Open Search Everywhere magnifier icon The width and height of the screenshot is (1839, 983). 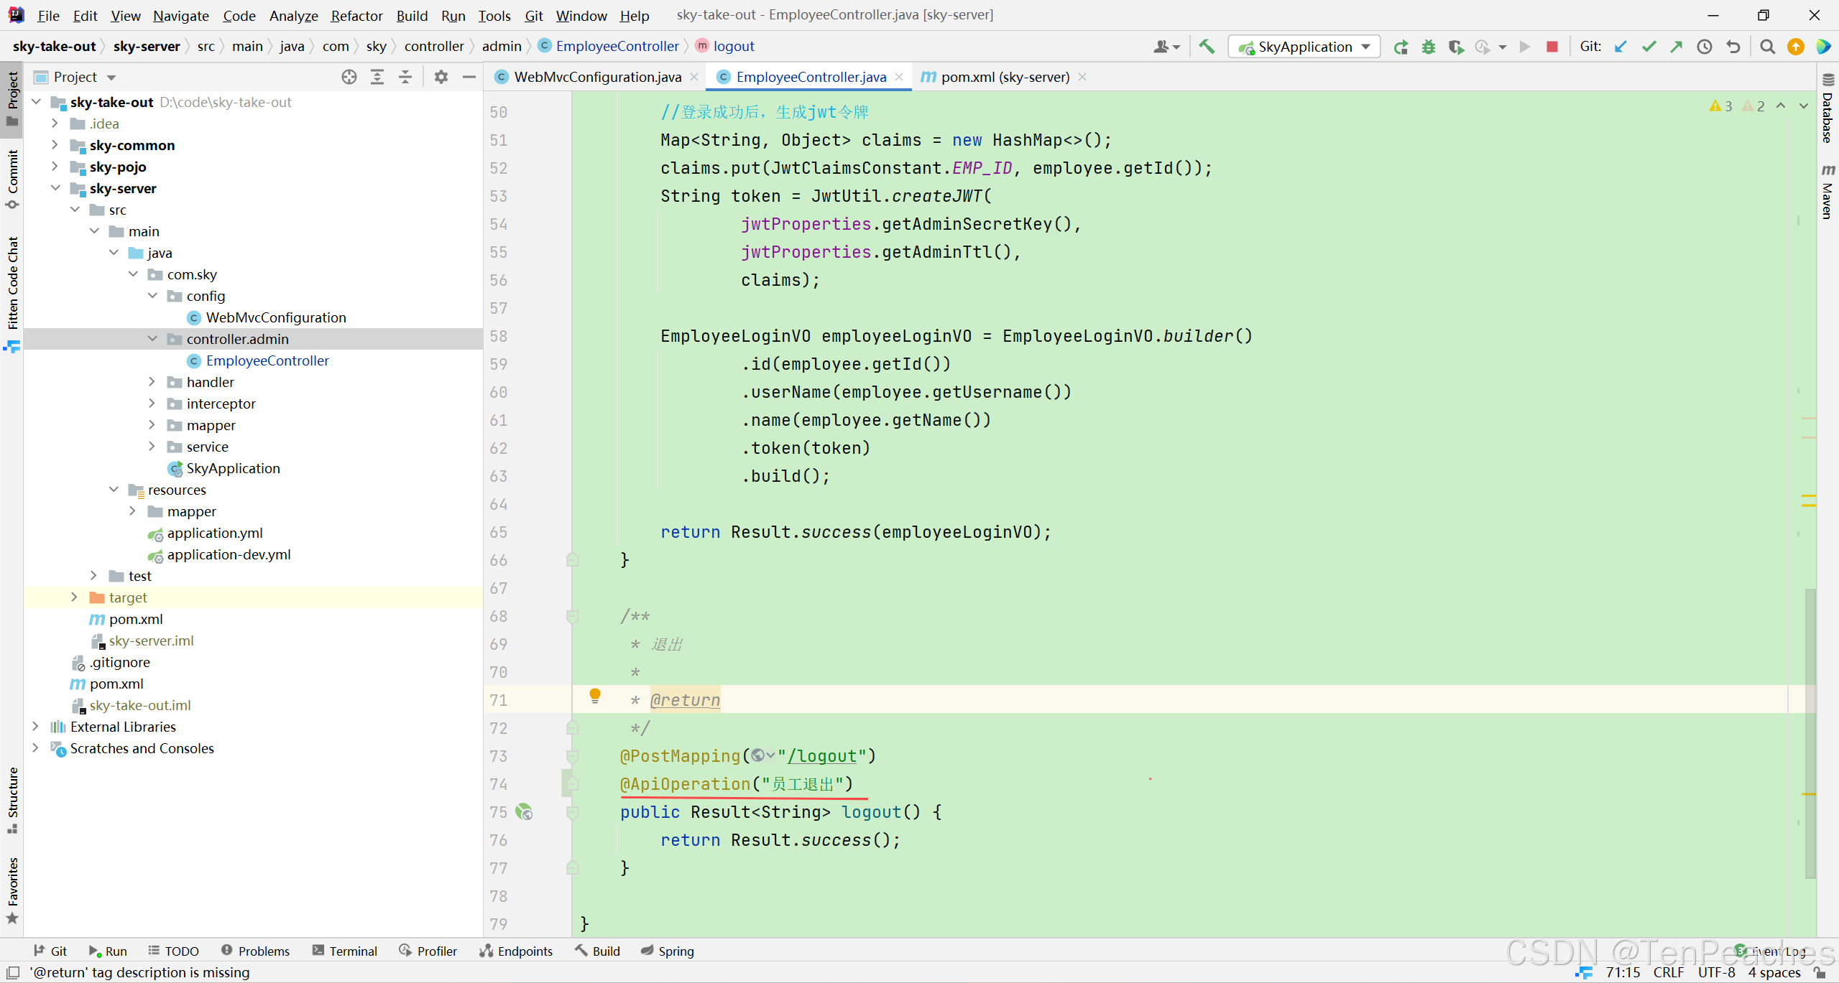1767,47
